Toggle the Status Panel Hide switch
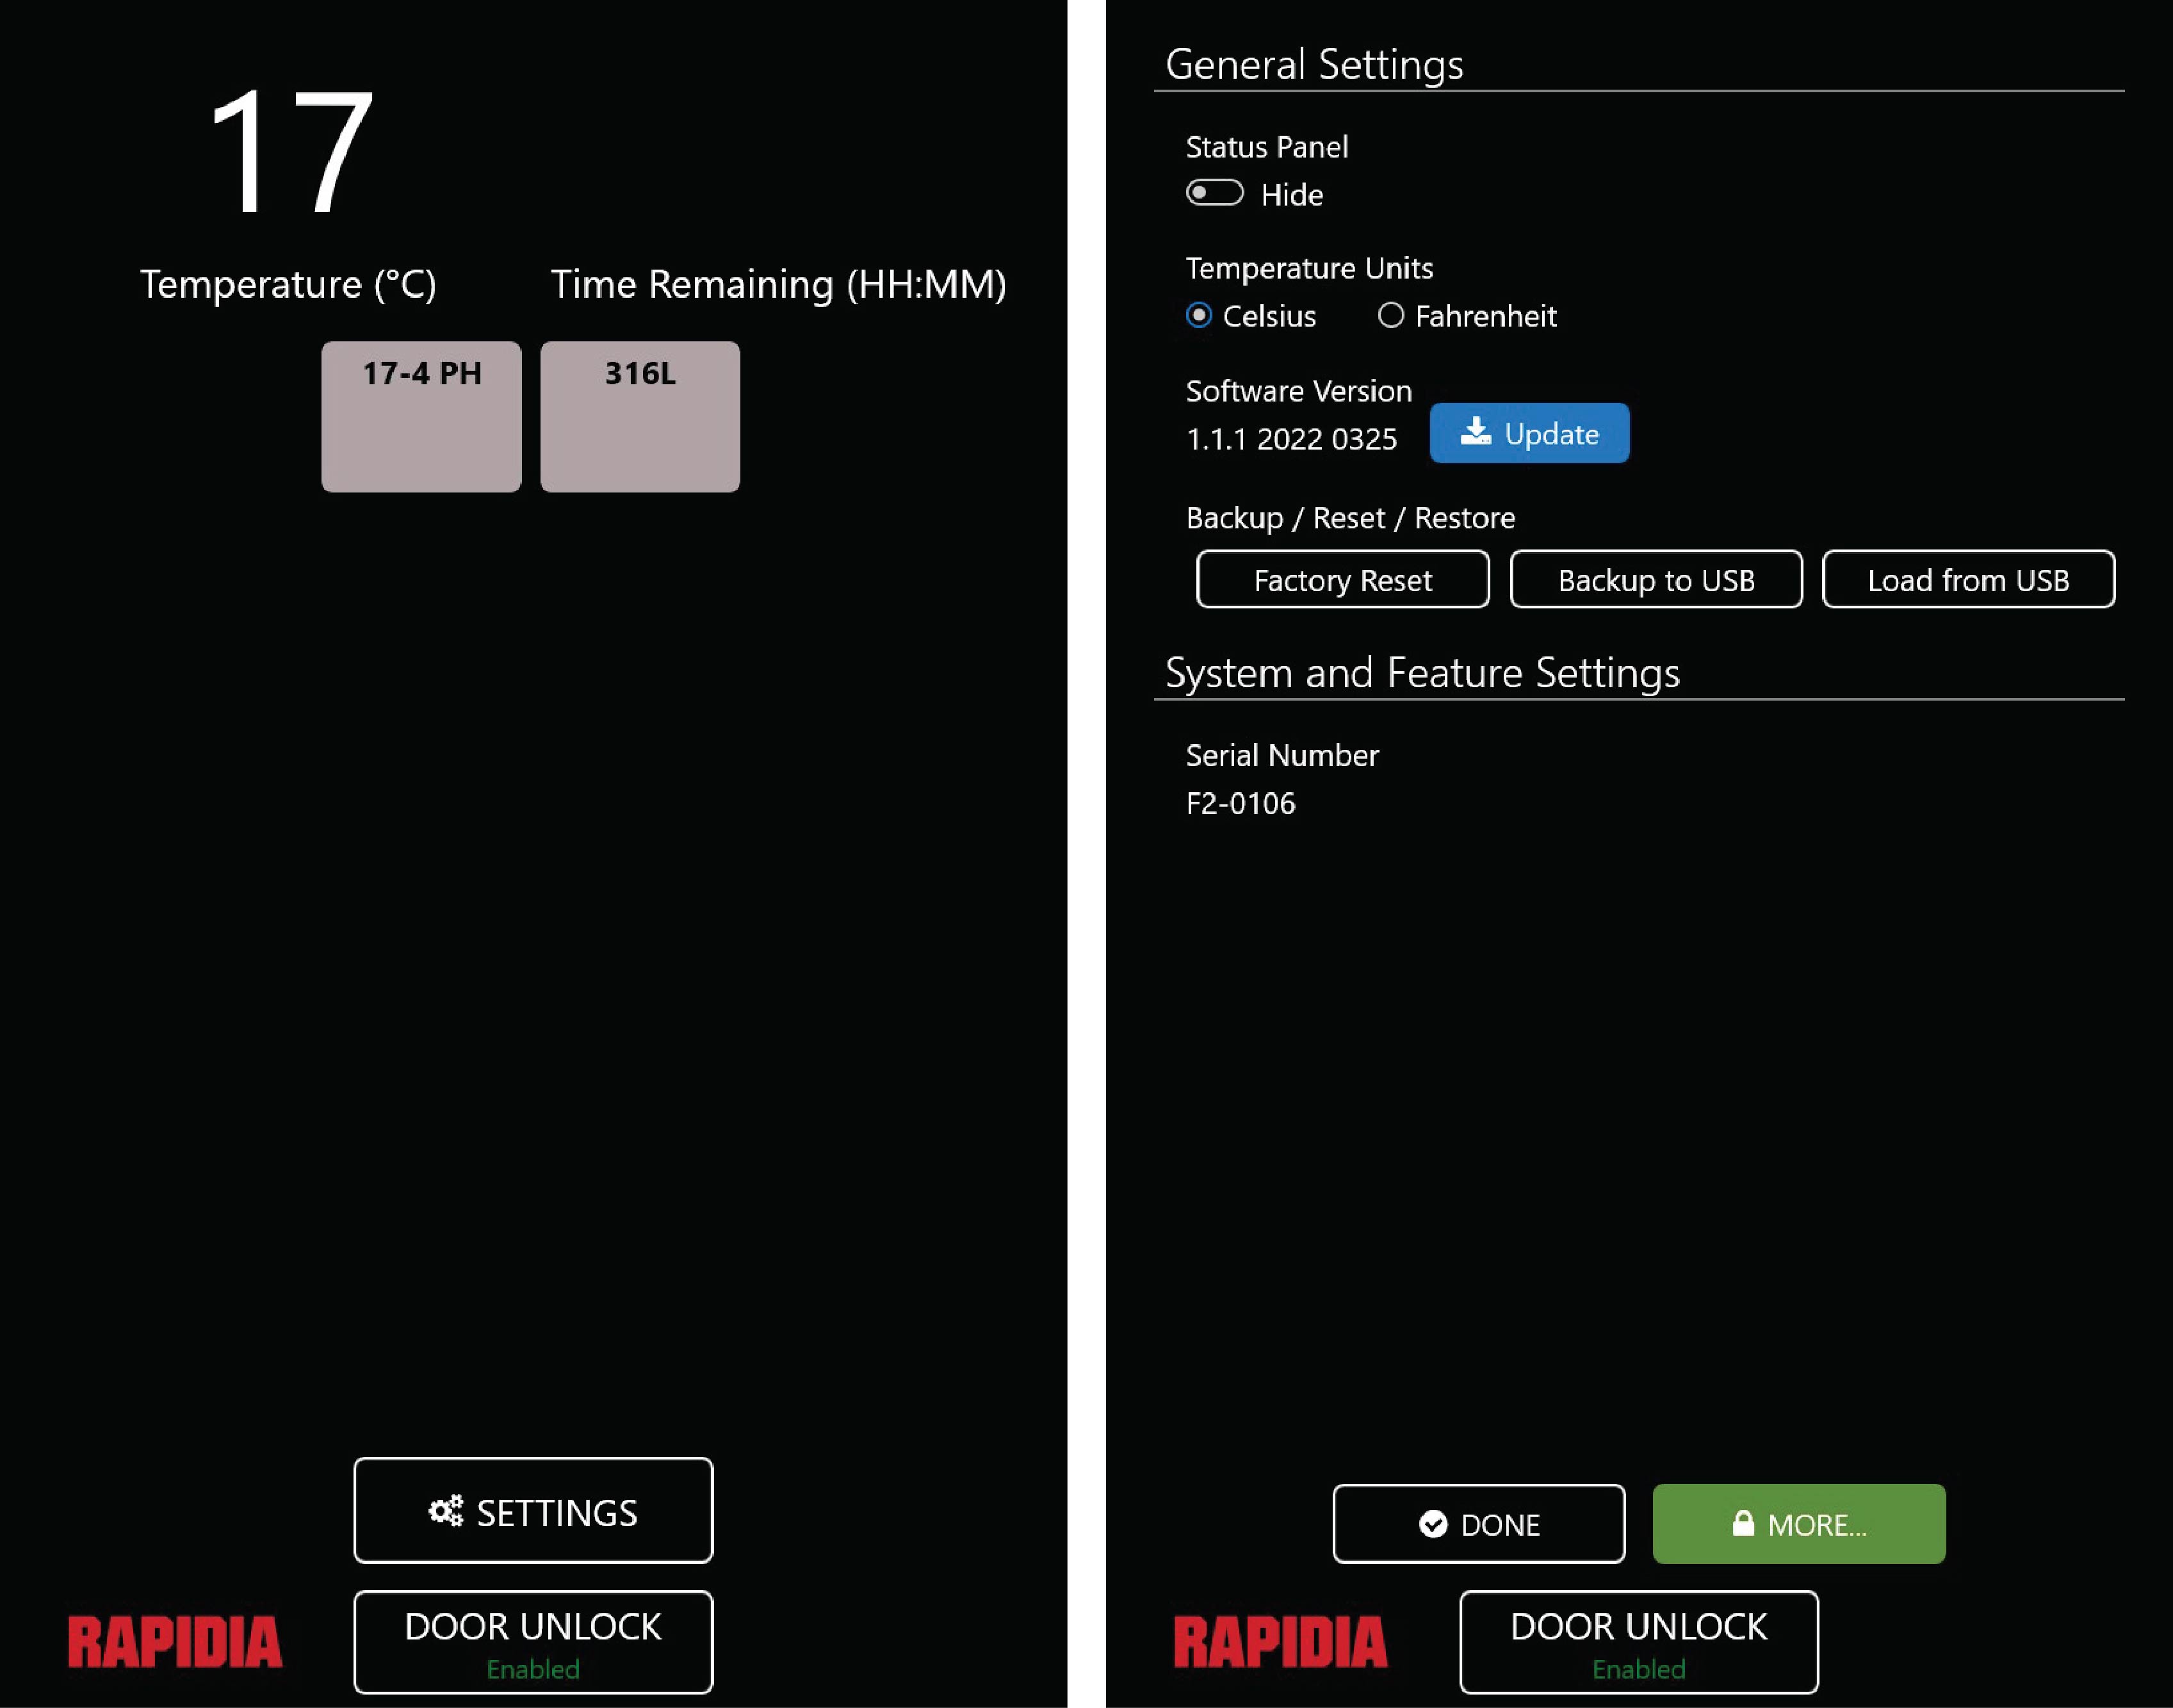 point(1214,193)
